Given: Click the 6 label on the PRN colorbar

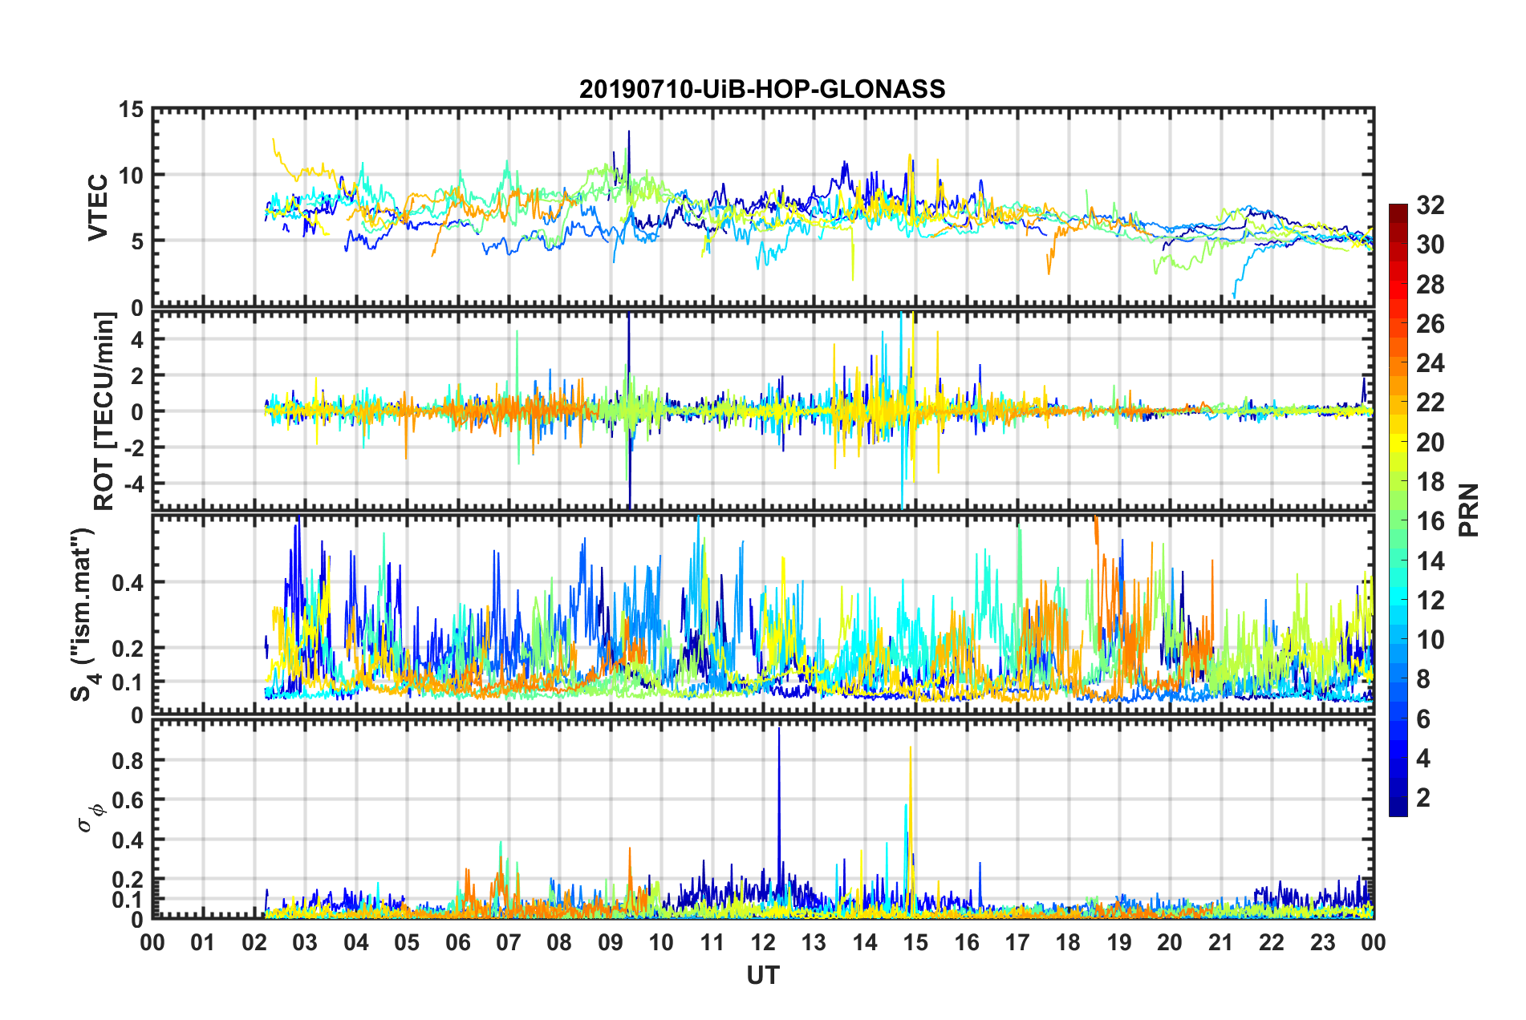Looking at the screenshot, I should coord(1423,719).
